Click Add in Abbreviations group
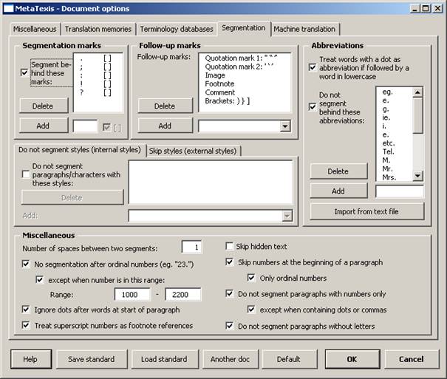This screenshot has width=447, height=379. (x=338, y=191)
